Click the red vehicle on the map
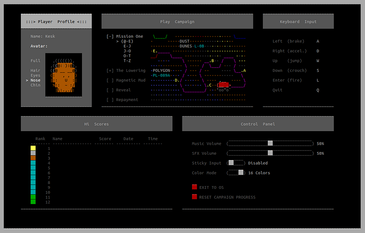The height and width of the screenshot is (233, 365). (x=224, y=85)
